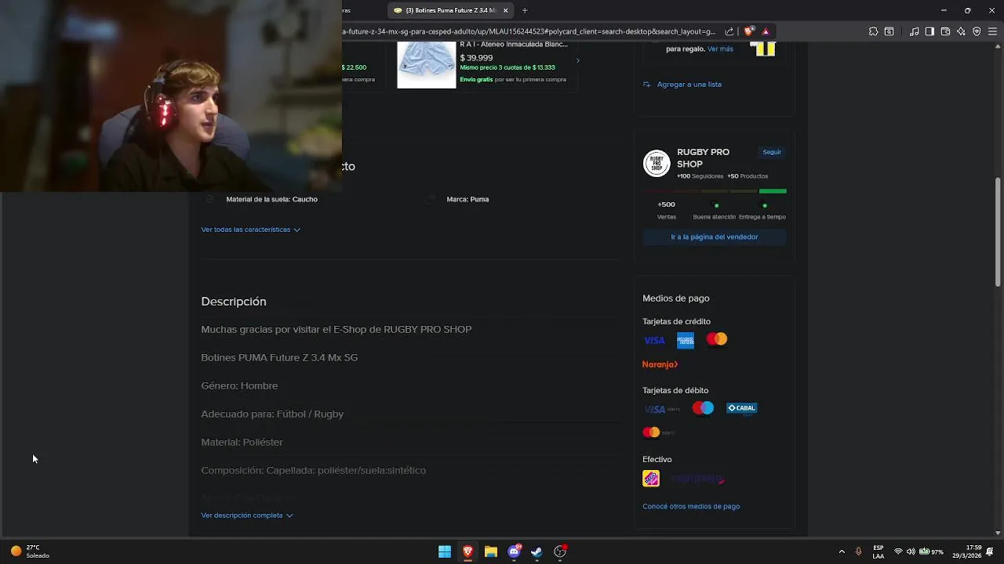1004x564 pixels.
Task: Click the Visa credit card logo
Action: pyautogui.click(x=654, y=341)
